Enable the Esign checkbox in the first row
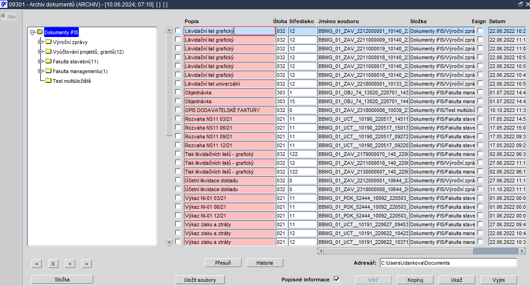This screenshot has width=530, height=286. pyautogui.click(x=480, y=31)
